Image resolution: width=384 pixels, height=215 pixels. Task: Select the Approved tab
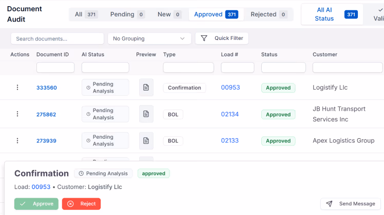click(216, 14)
